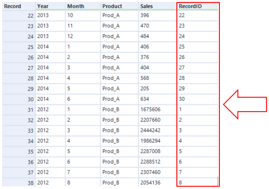
Task: Click the Sales column header
Action: click(158, 6)
